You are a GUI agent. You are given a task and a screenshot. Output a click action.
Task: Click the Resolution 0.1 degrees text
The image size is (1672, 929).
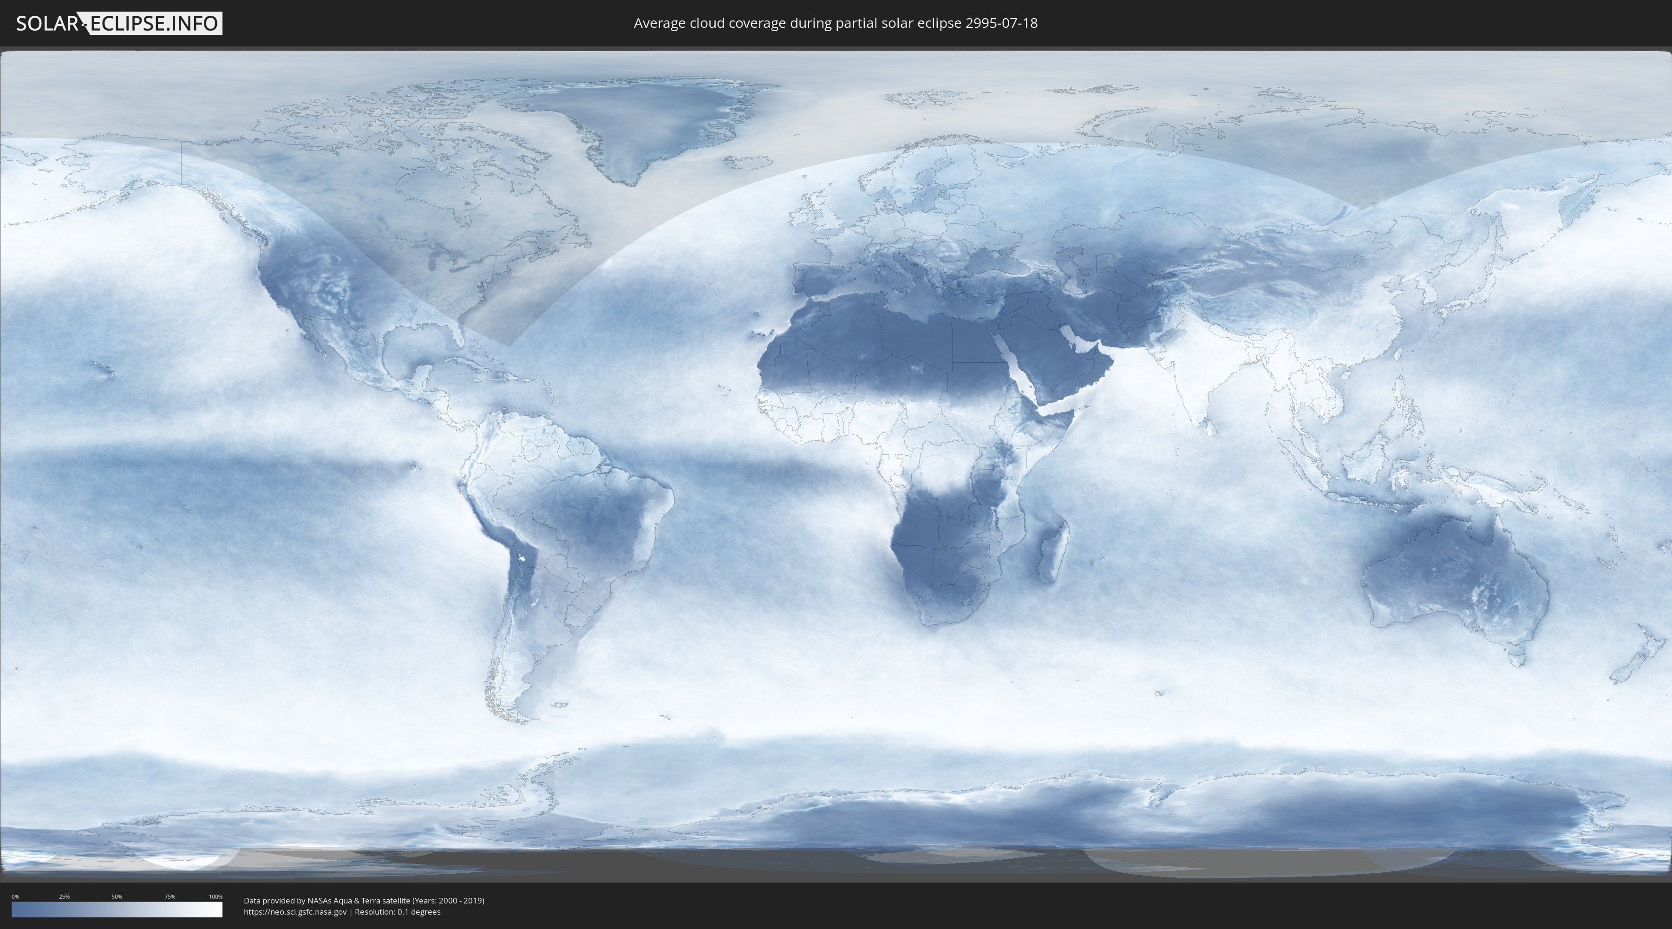(x=397, y=911)
